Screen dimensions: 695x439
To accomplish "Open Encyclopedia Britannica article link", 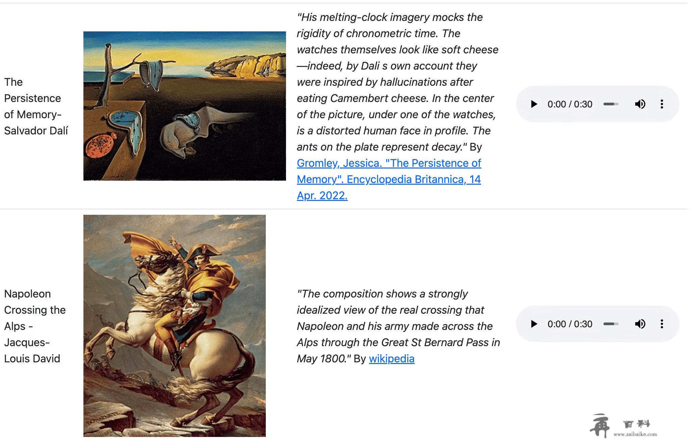I will (389, 179).
